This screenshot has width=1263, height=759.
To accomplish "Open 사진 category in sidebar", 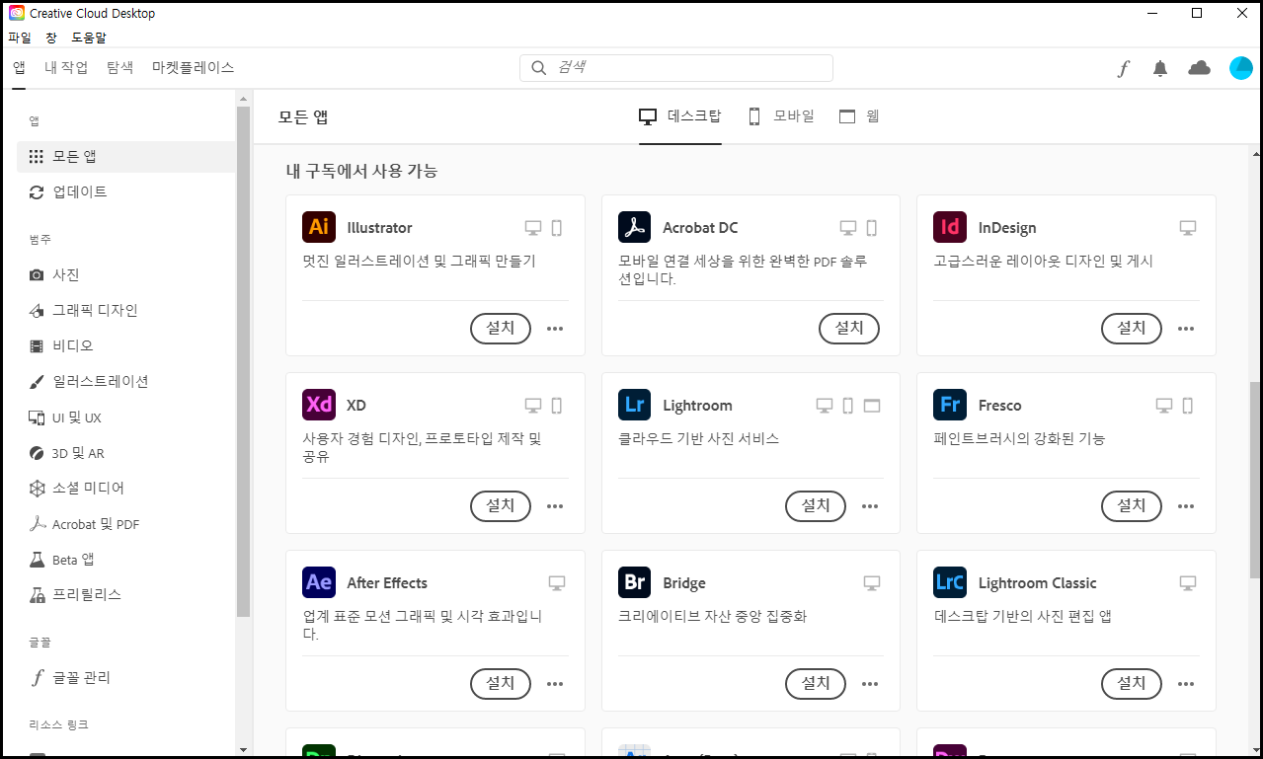I will coord(125,274).
